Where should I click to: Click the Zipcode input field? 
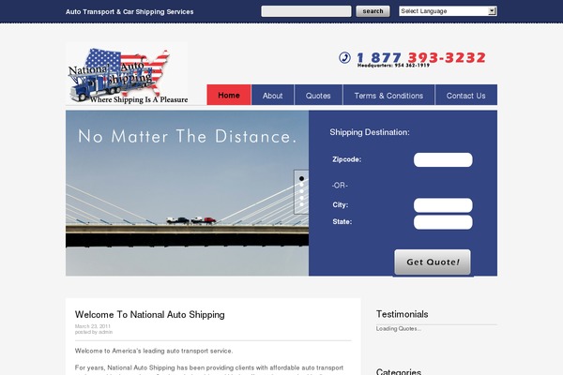pos(443,159)
